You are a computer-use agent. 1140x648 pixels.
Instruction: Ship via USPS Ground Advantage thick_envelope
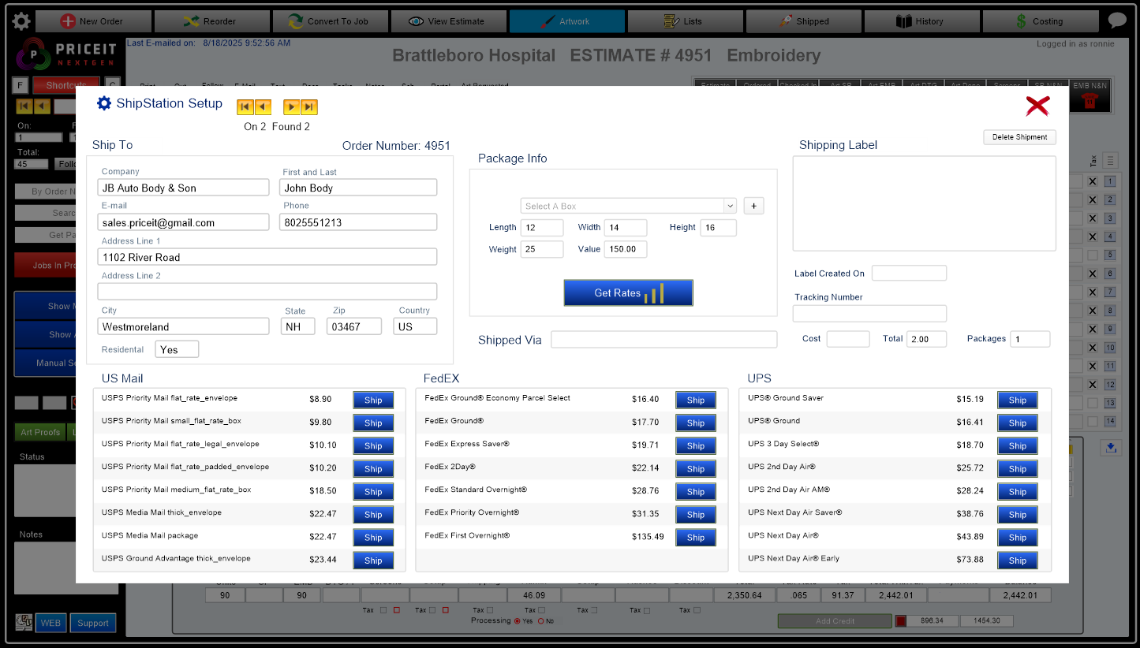[373, 560]
